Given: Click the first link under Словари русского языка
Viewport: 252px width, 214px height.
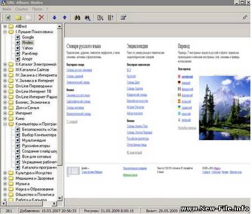Looking at the screenshot, I should pyautogui.click(x=79, y=70).
